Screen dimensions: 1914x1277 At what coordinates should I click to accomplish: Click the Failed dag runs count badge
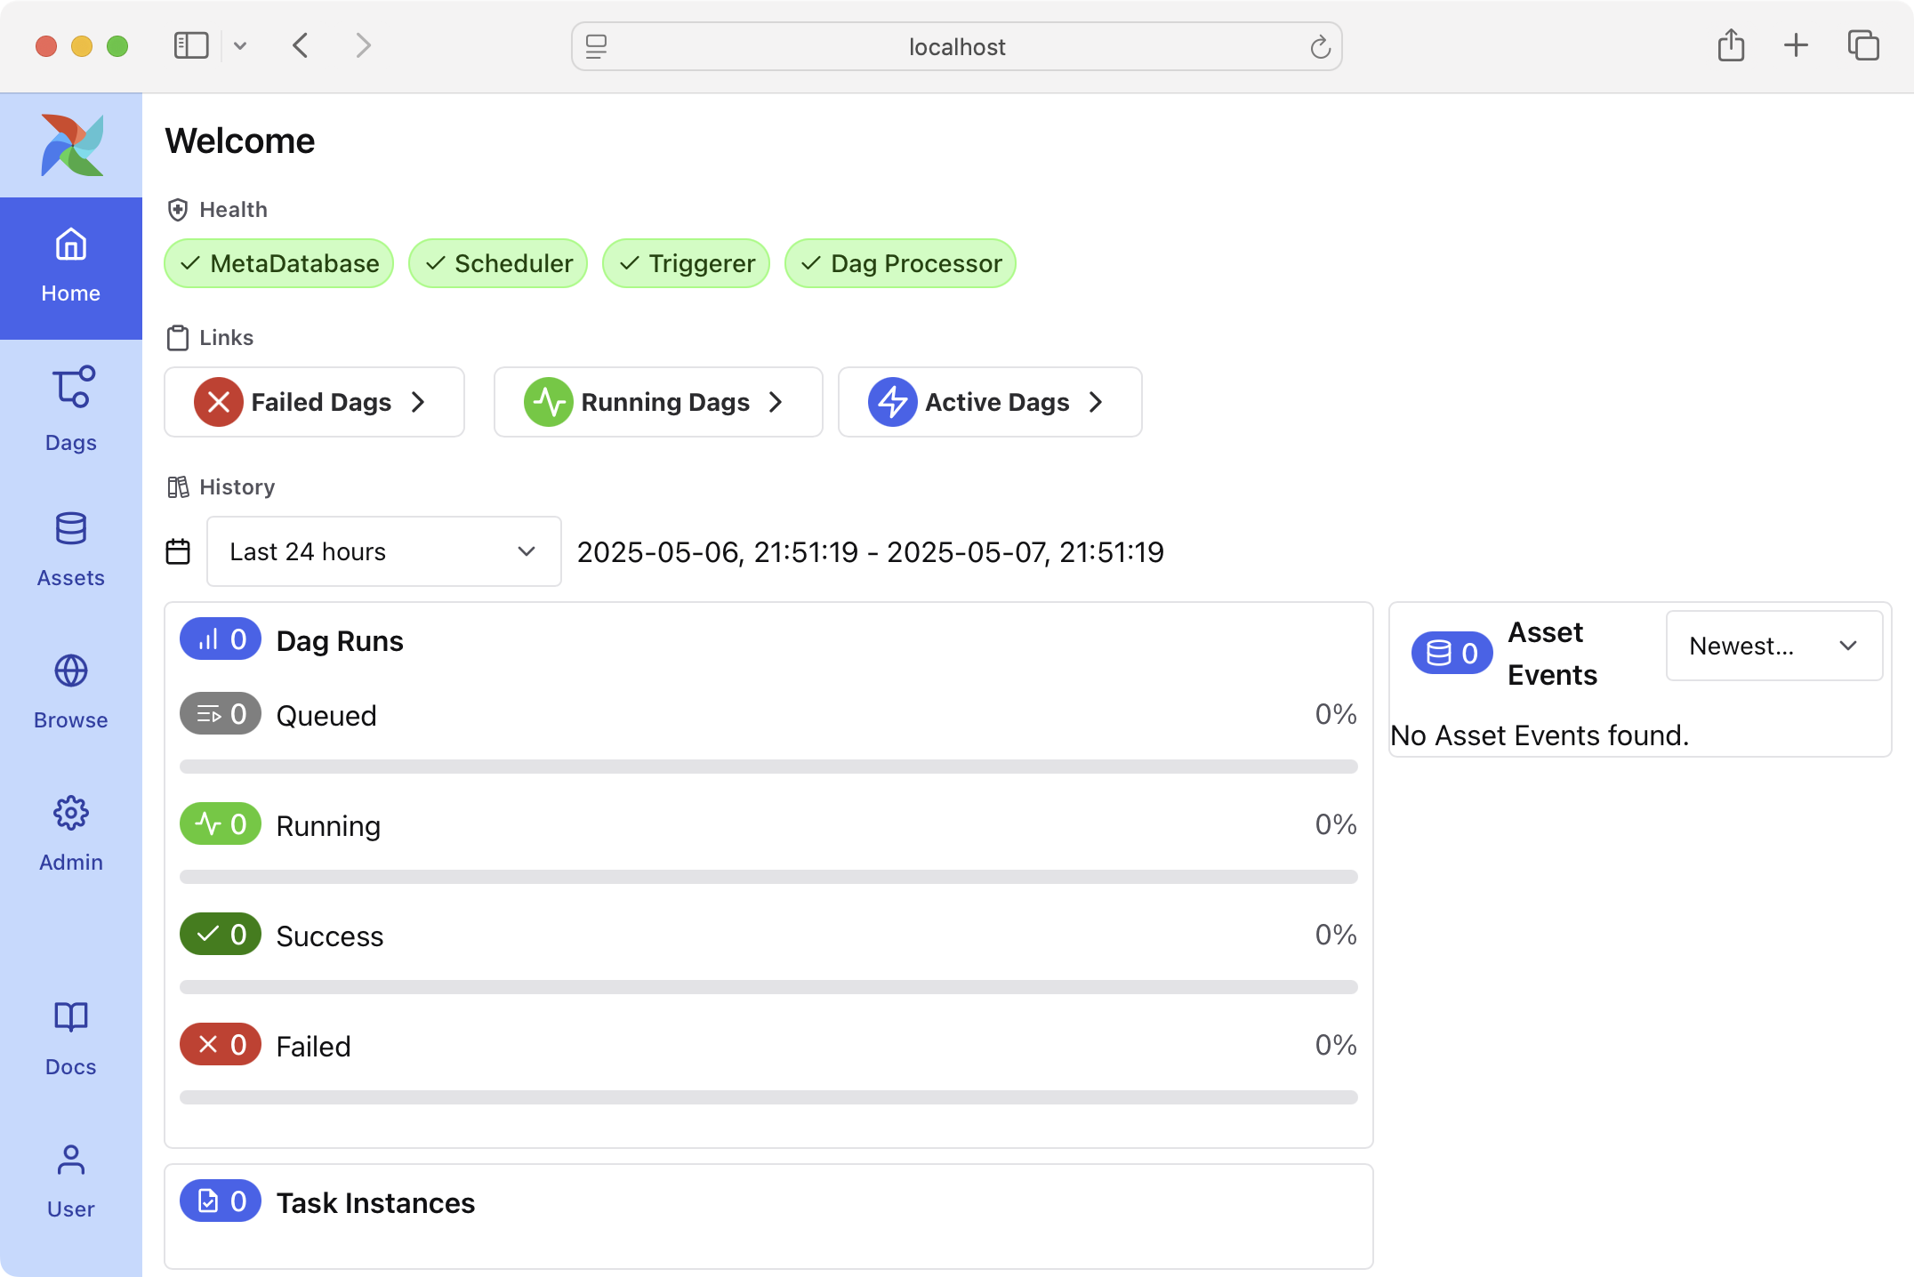pyautogui.click(x=221, y=1045)
